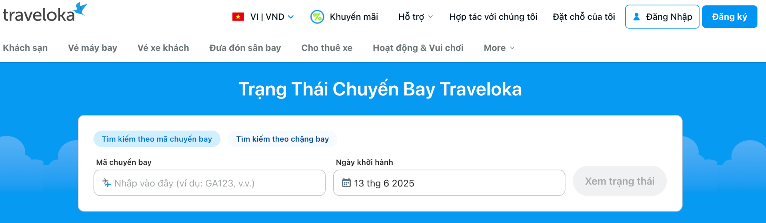766x223 pixels.
Task: Go to Vé máy bay section
Action: [x=92, y=48]
